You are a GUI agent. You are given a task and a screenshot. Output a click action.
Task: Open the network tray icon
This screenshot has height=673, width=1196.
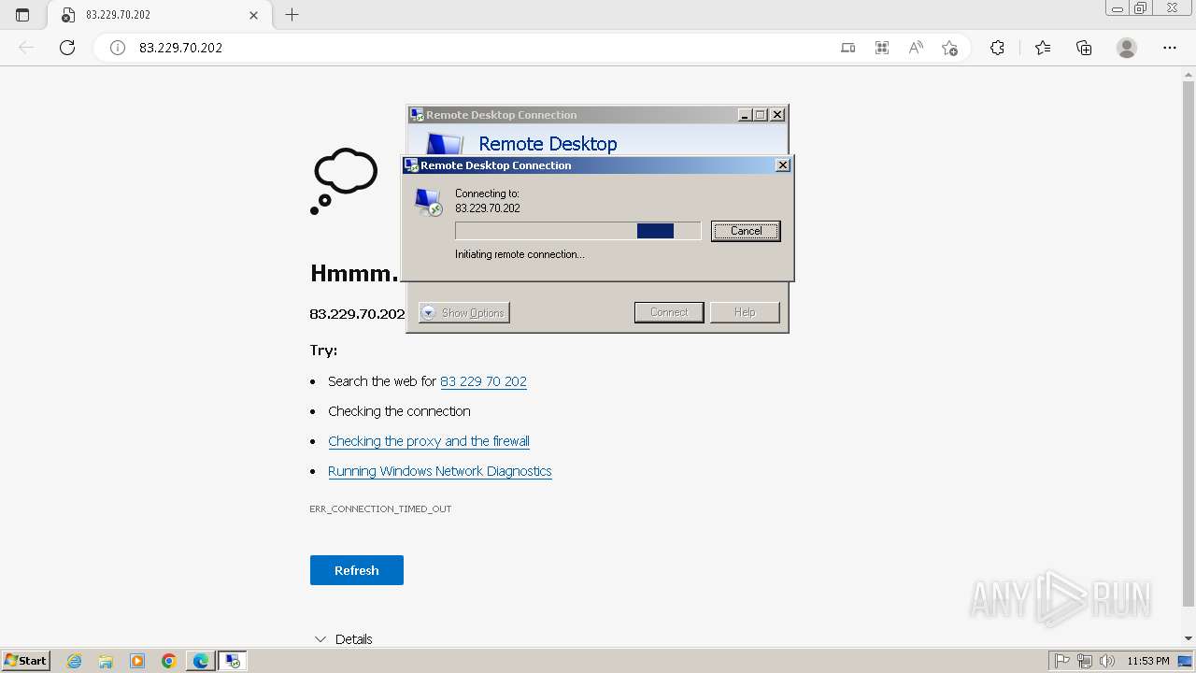(x=1085, y=661)
